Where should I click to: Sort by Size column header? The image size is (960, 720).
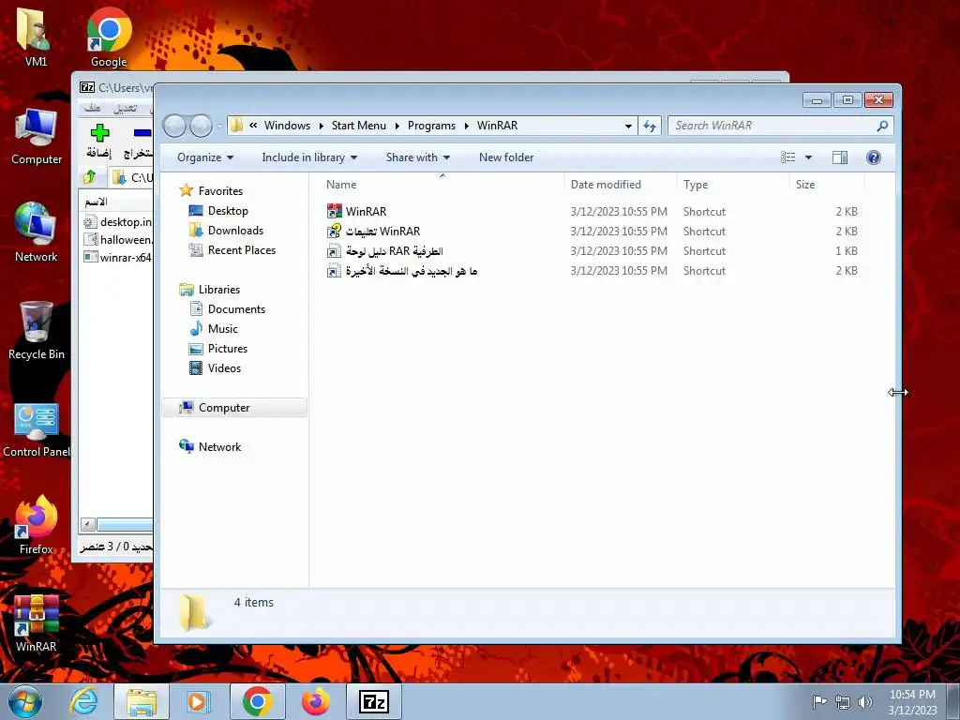[805, 185]
